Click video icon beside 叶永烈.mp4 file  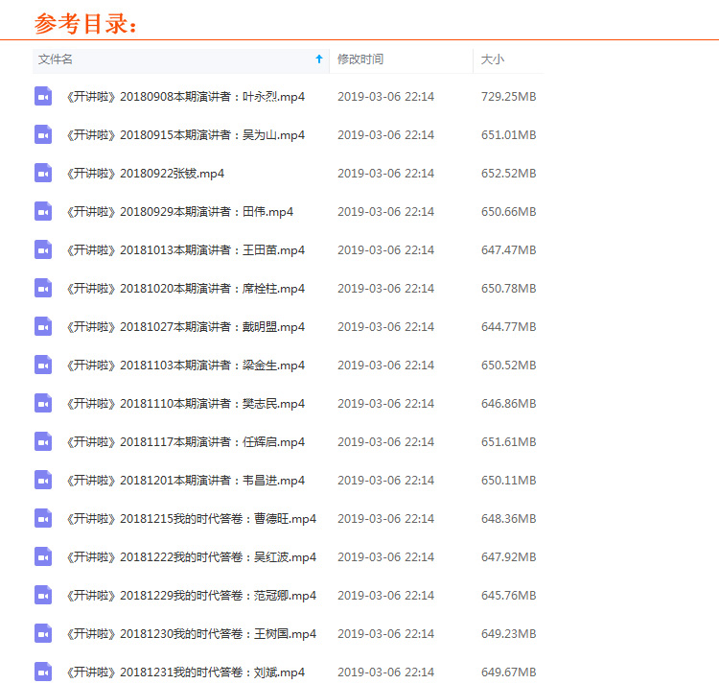pyautogui.click(x=43, y=96)
